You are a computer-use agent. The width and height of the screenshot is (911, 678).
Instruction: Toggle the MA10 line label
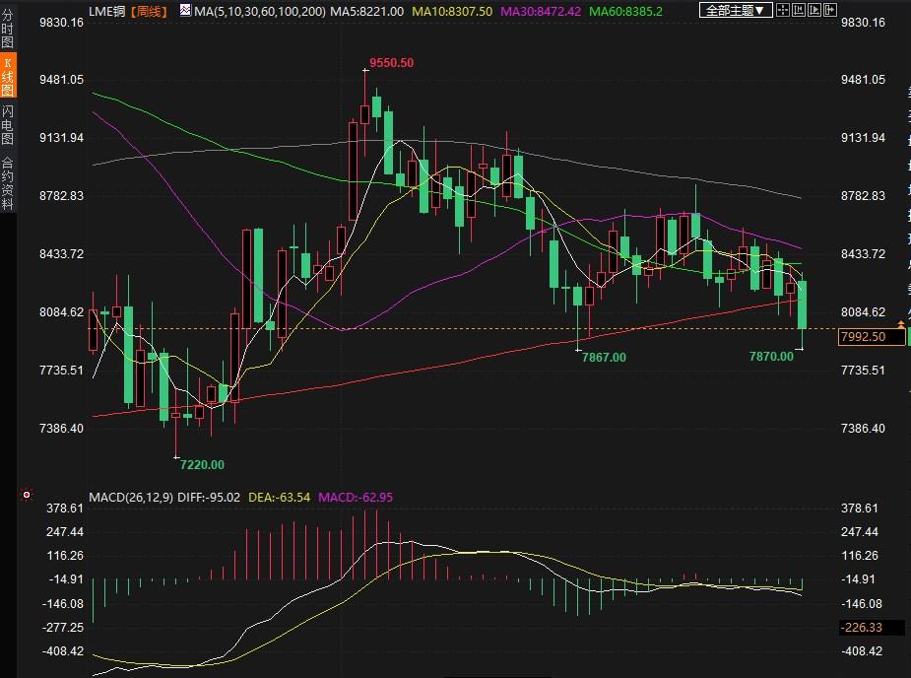click(x=451, y=11)
